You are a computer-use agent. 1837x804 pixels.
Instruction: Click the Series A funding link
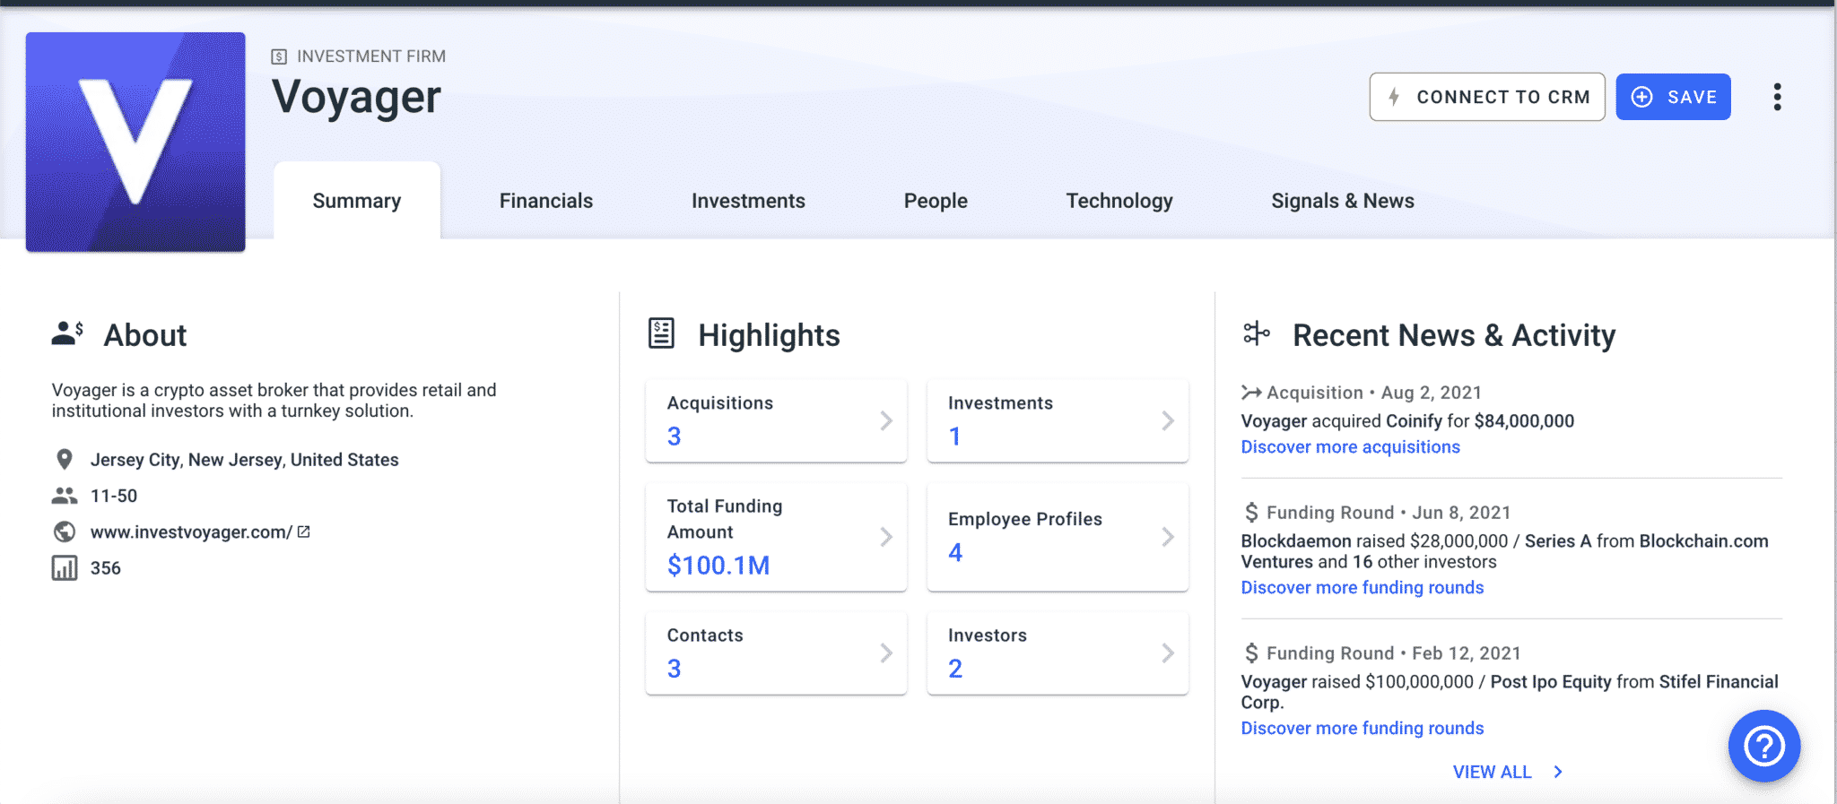(x=1558, y=541)
